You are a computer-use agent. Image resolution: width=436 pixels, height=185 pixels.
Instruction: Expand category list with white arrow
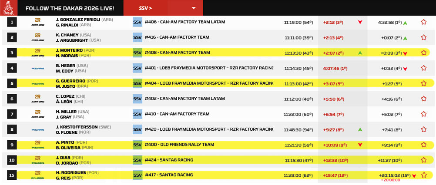(194, 8)
